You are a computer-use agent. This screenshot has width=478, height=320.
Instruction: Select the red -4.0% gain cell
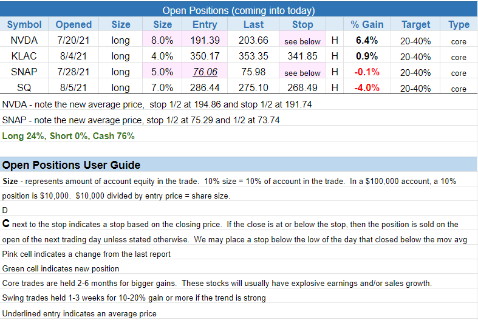tap(367, 88)
